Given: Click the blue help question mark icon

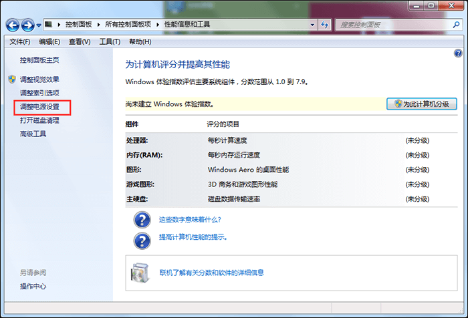Looking at the screenshot, I should [458, 53].
